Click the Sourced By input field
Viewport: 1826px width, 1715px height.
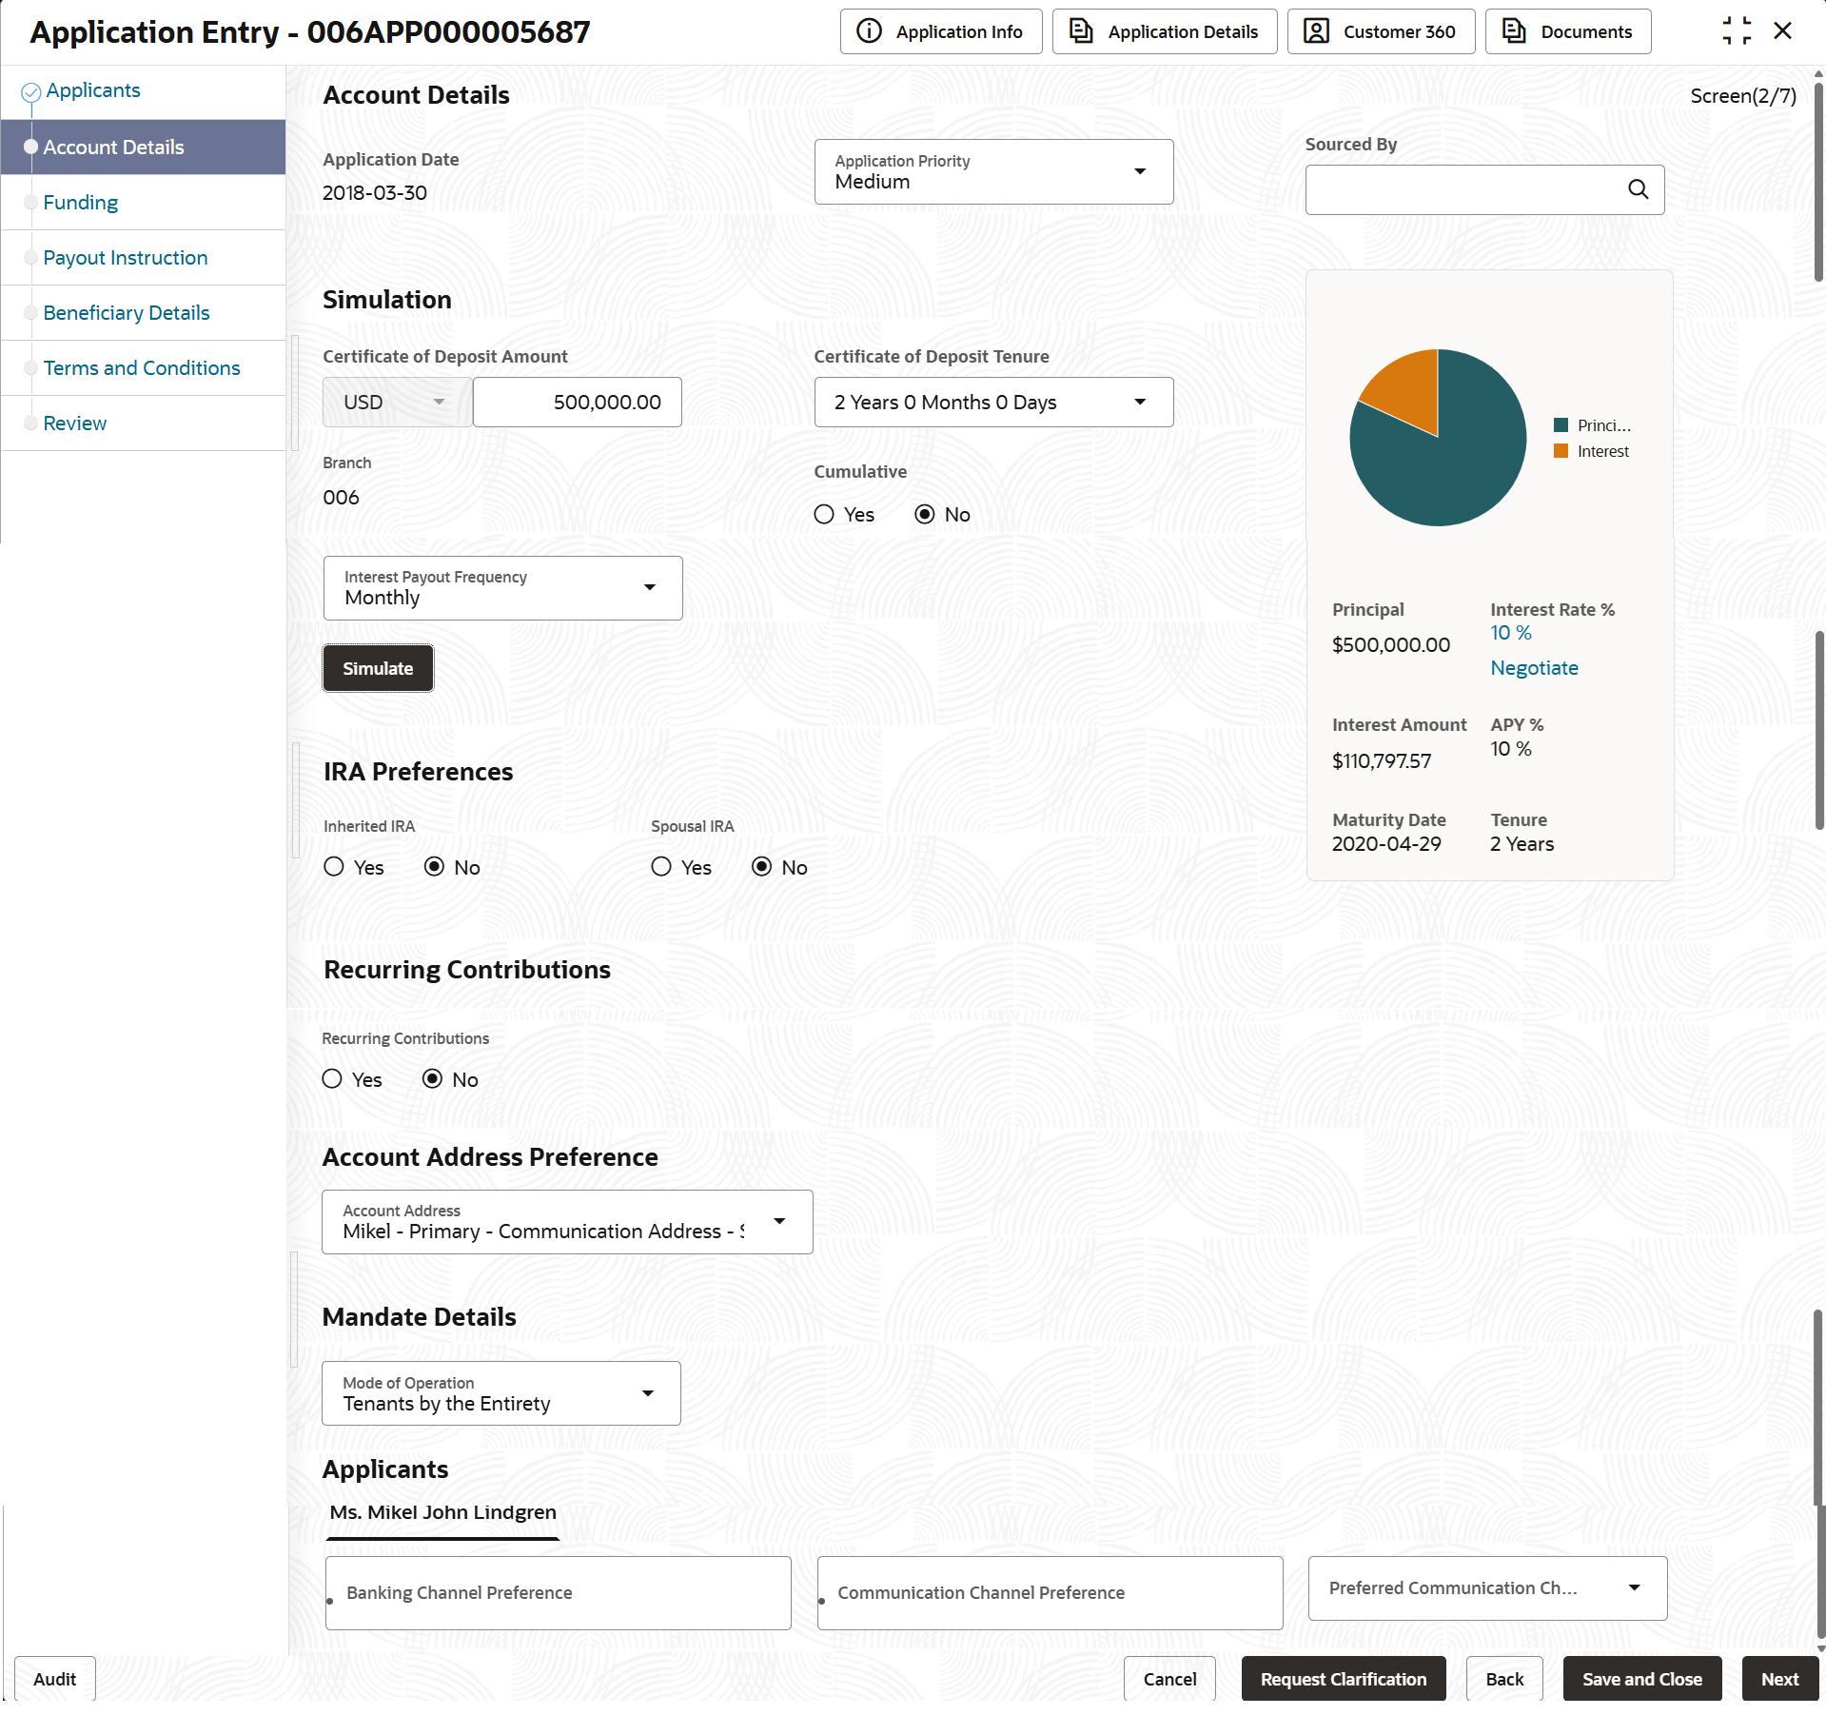coord(1484,189)
